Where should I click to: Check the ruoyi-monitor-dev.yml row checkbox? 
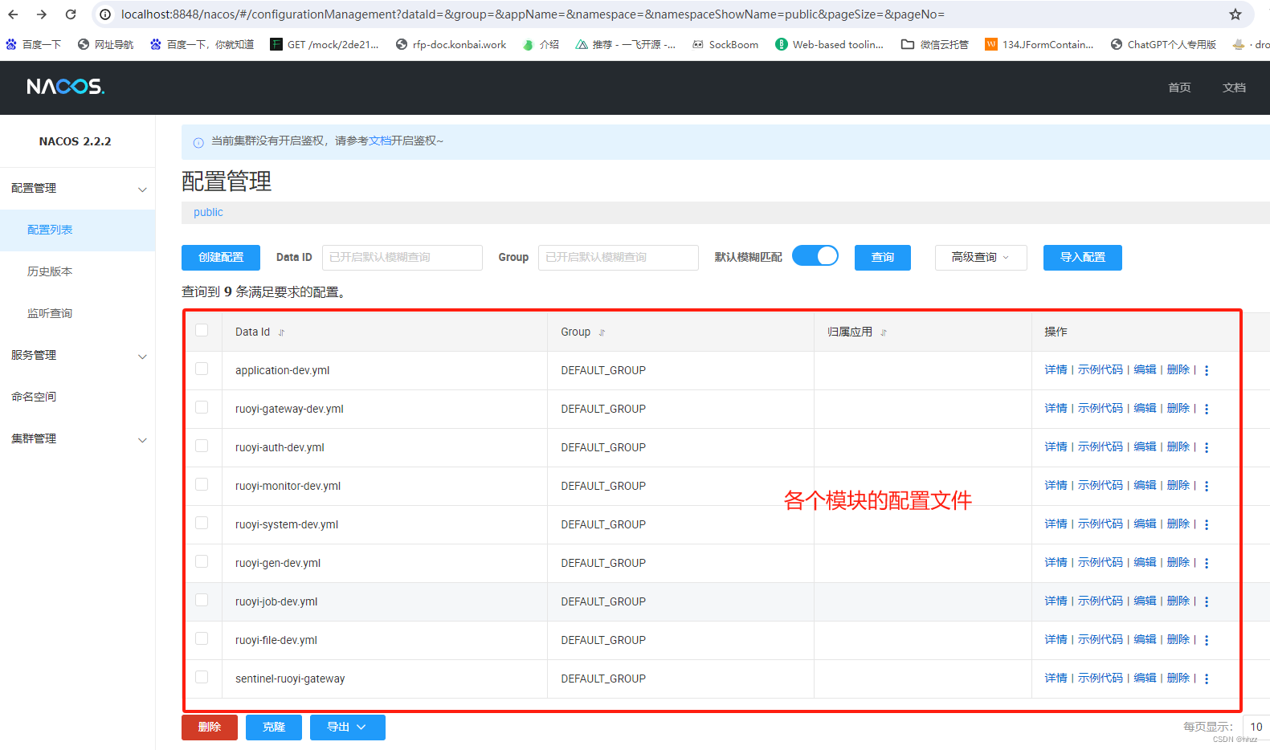tap(202, 484)
